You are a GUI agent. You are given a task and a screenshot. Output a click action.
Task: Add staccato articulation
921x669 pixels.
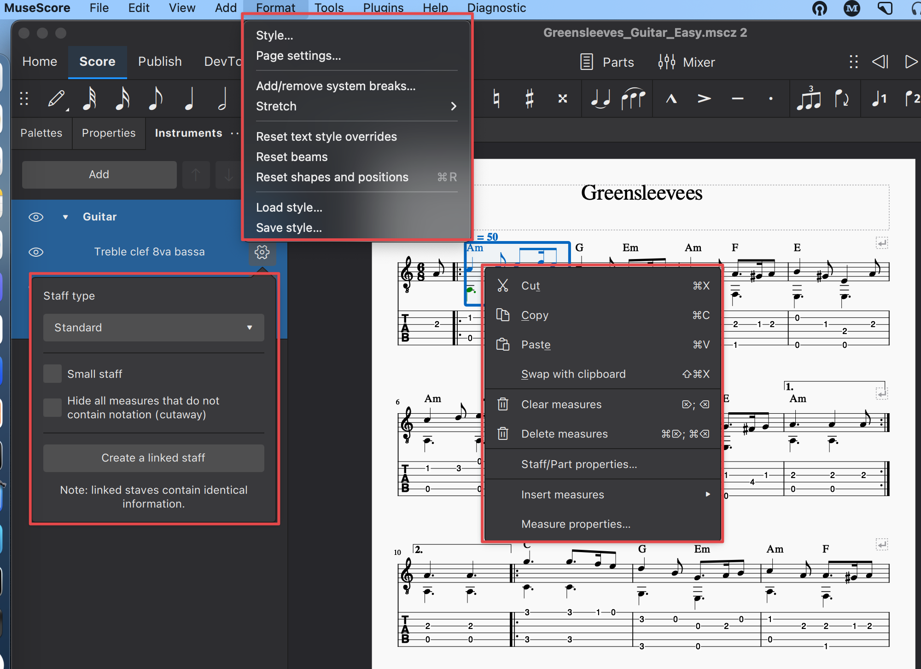[770, 98]
